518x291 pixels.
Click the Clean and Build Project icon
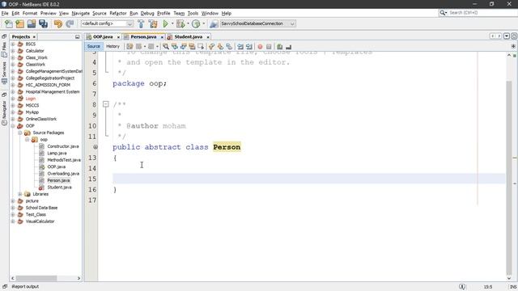click(x=153, y=23)
